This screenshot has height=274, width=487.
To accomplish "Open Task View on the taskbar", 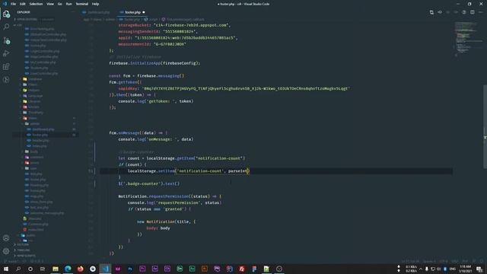I will [43, 269].
